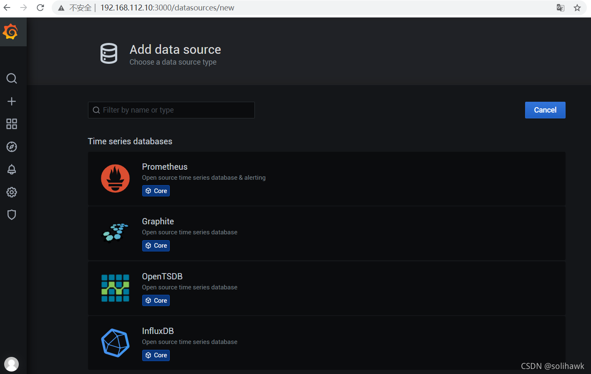Viewport: 591px width, 374px height.
Task: Click the Core badge under InfluxDB
Action: 156,355
